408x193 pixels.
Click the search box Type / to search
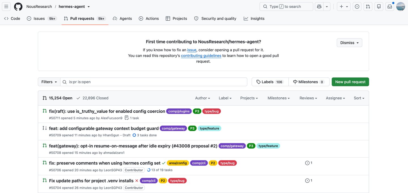pos(286,7)
